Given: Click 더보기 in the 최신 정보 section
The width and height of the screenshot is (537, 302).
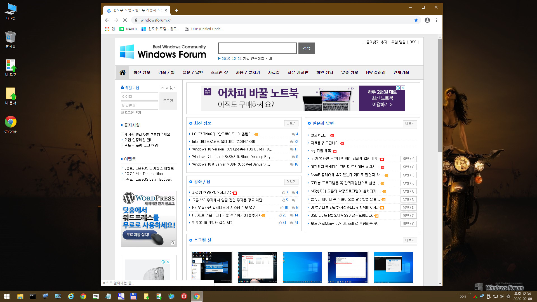Looking at the screenshot, I should coord(291,123).
